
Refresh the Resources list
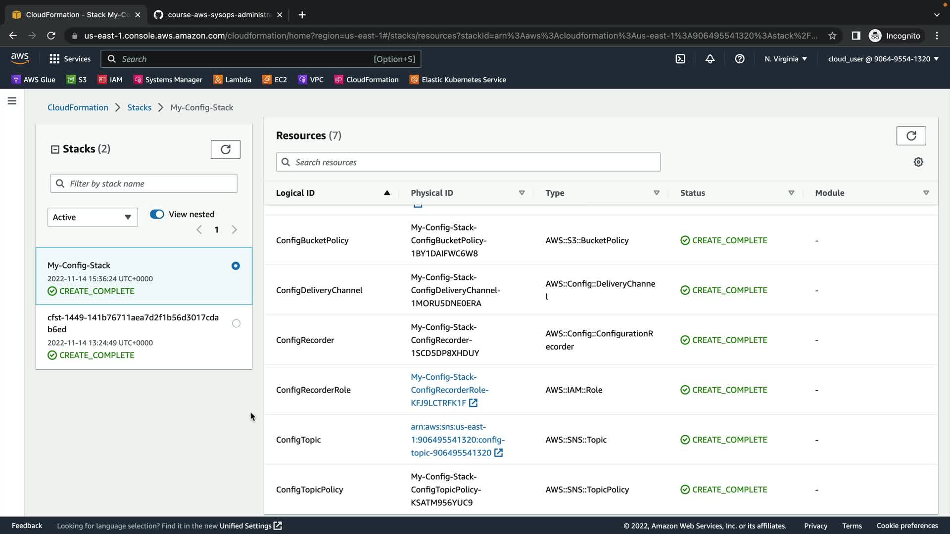(x=911, y=135)
